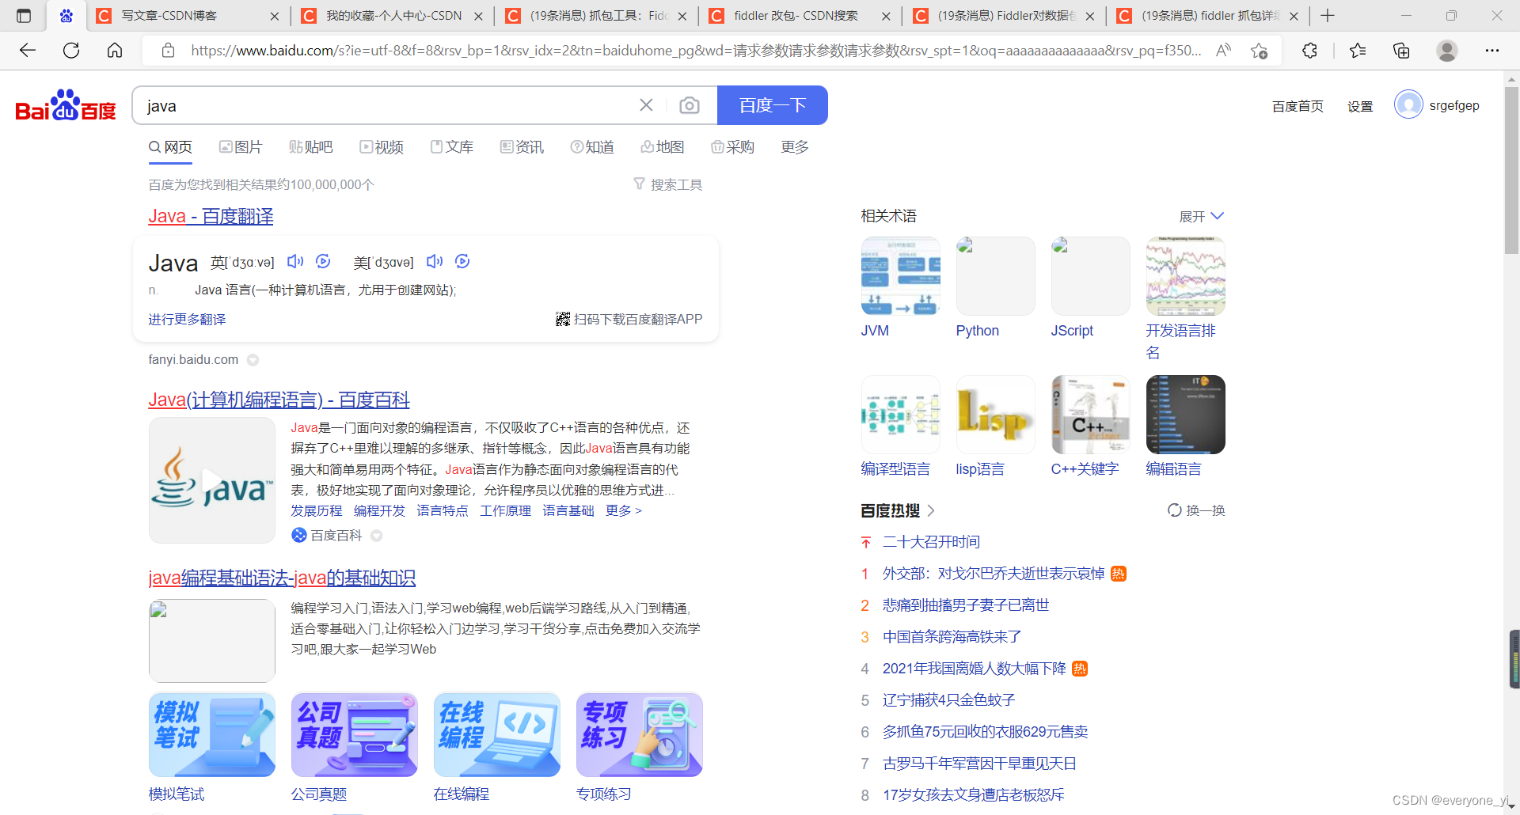Click the 百度一下 search button
This screenshot has height=815, width=1520.
pos(773,105)
